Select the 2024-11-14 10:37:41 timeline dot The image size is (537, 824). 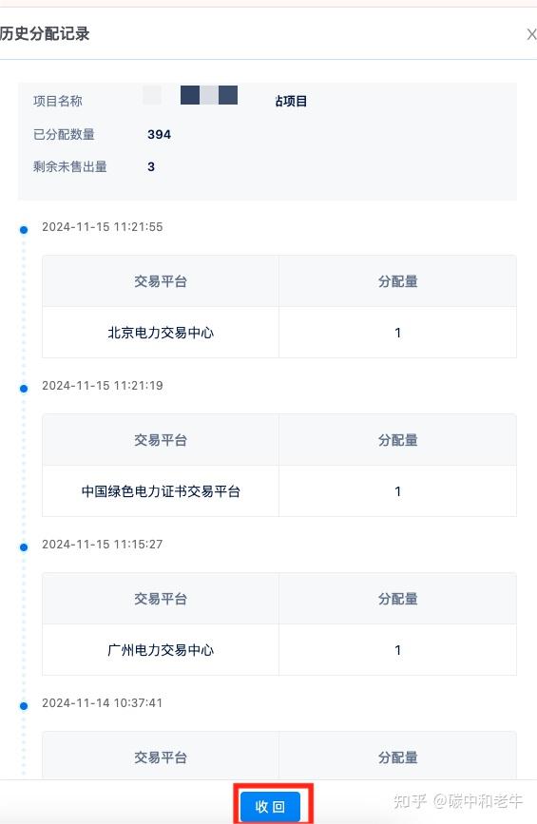[x=24, y=706]
